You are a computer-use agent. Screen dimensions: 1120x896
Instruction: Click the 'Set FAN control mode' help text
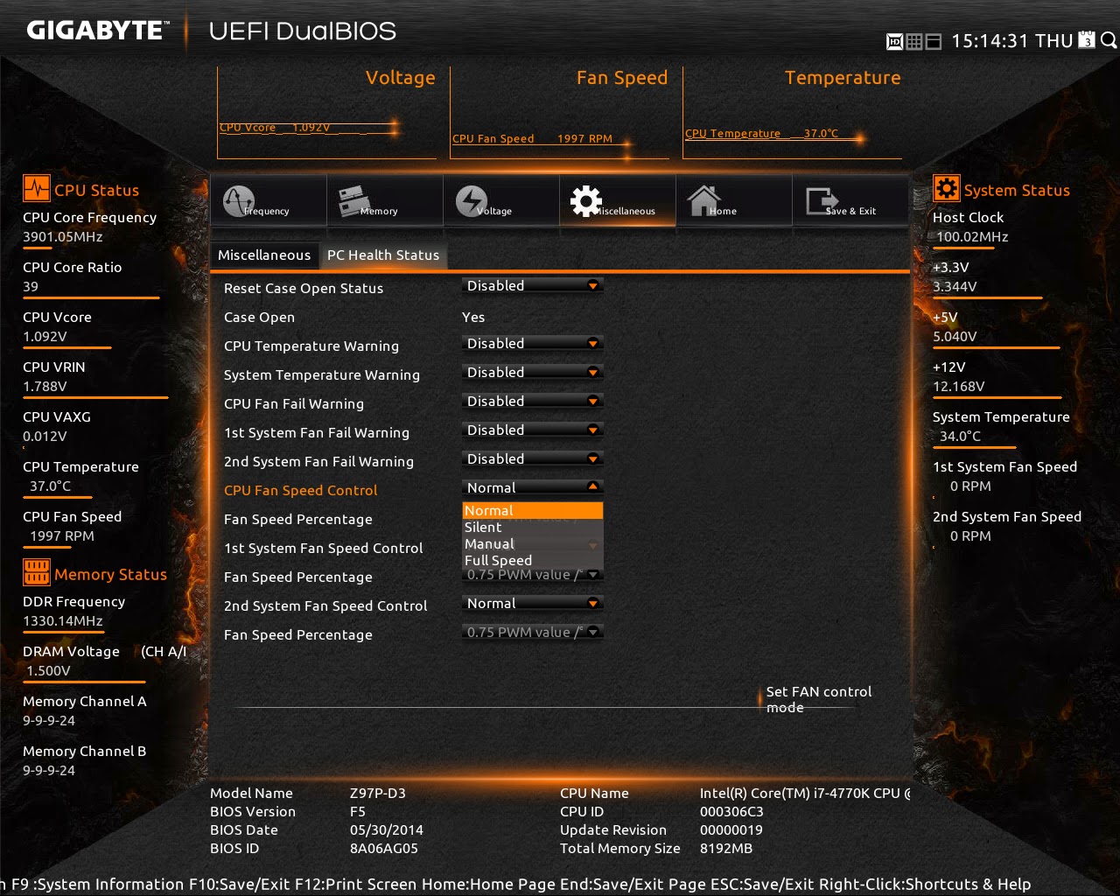(819, 700)
